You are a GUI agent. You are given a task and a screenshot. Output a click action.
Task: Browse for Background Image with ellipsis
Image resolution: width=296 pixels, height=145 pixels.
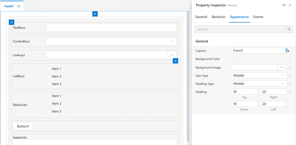click(x=282, y=67)
